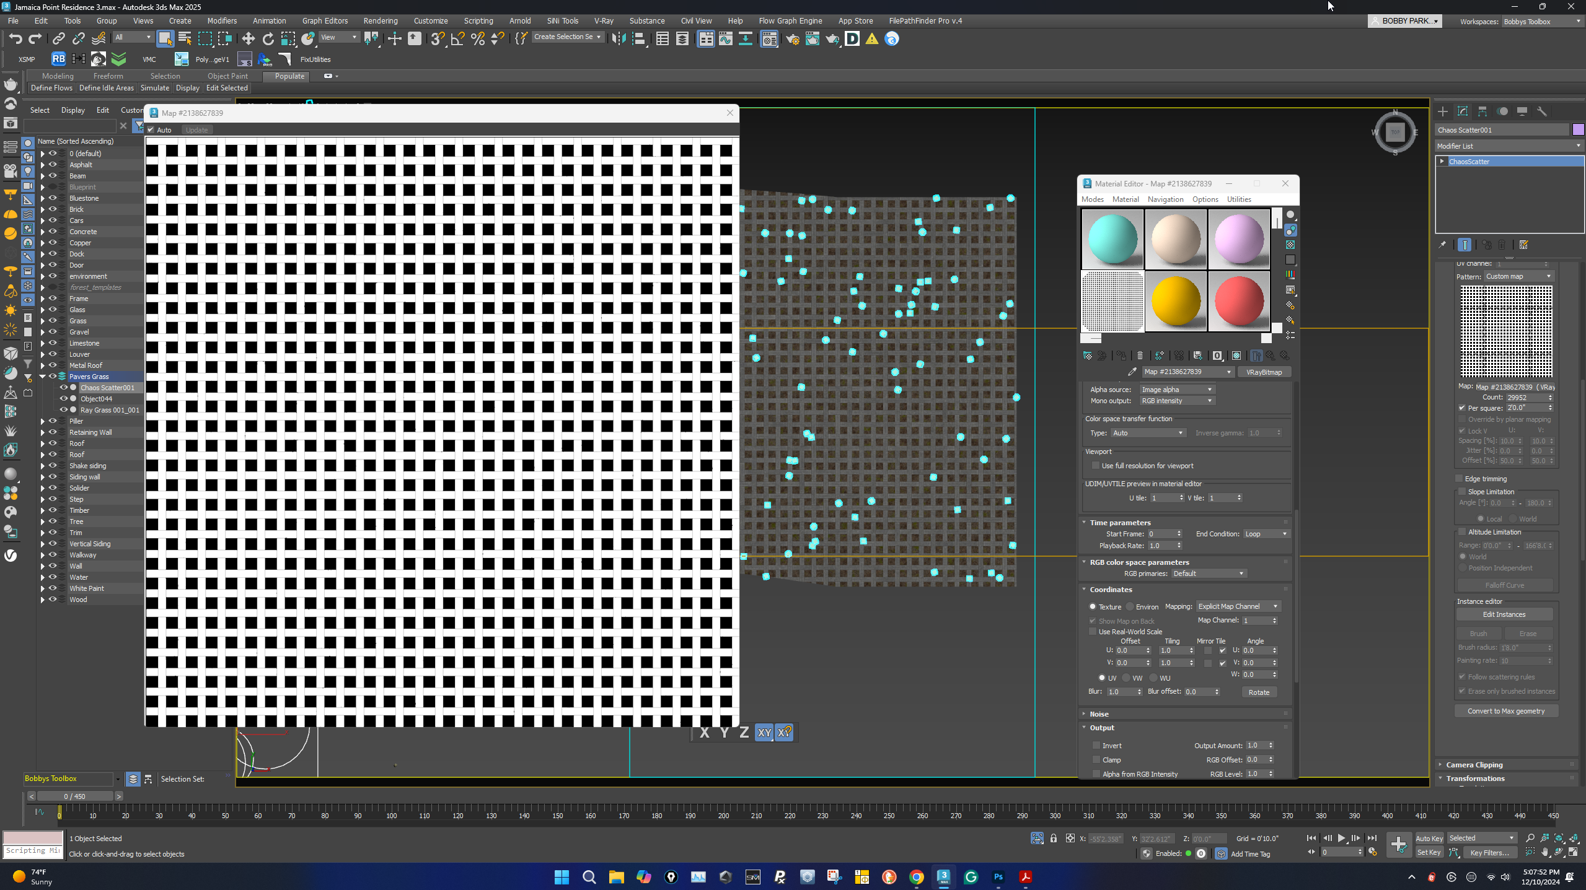Toggle Per square checkbox in scatter panel
The width and height of the screenshot is (1586, 890).
[x=1462, y=408]
